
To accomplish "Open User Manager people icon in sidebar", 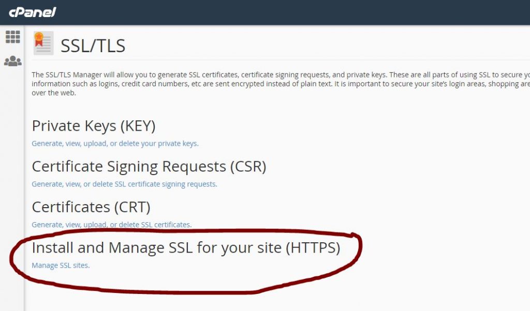I will 13,61.
